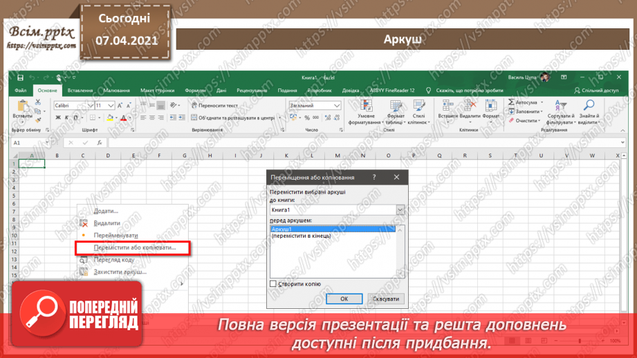Increase font size with the large A icon
The image size is (637, 358).
pos(120,106)
